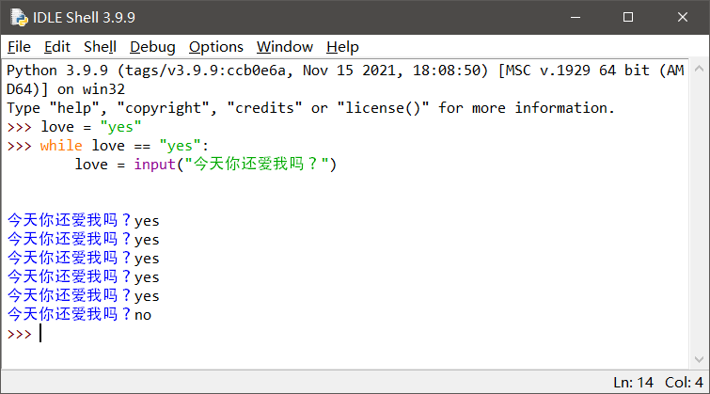Click the scrollbar up arrow
This screenshot has width=710, height=394.
pos(699,69)
